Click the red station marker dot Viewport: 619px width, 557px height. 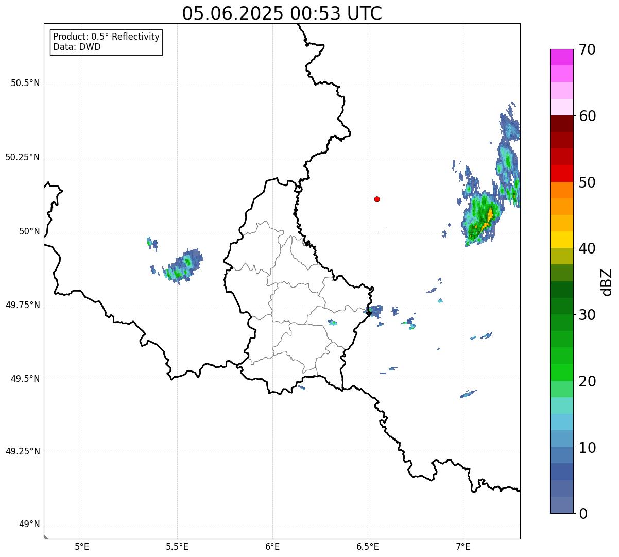377,199
